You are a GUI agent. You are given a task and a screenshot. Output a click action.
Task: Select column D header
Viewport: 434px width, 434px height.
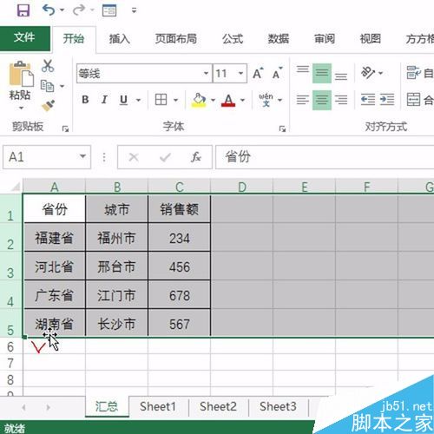pyautogui.click(x=242, y=187)
